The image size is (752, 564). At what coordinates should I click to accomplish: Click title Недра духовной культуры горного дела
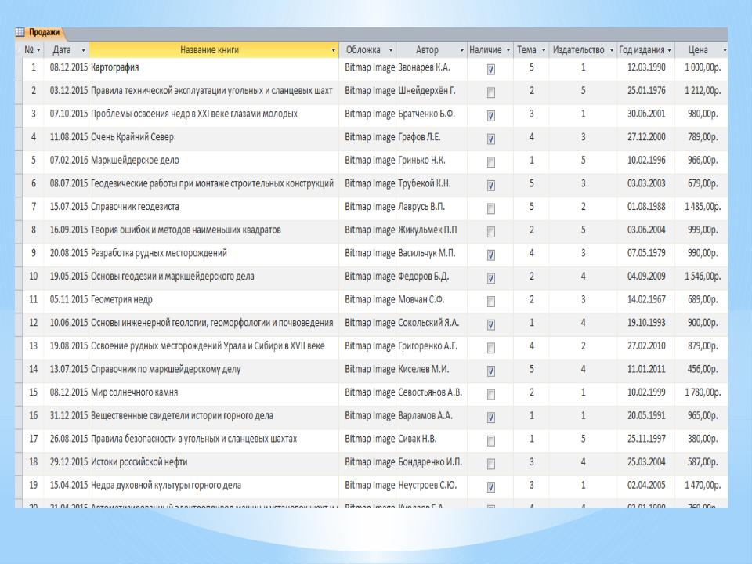[166, 486]
